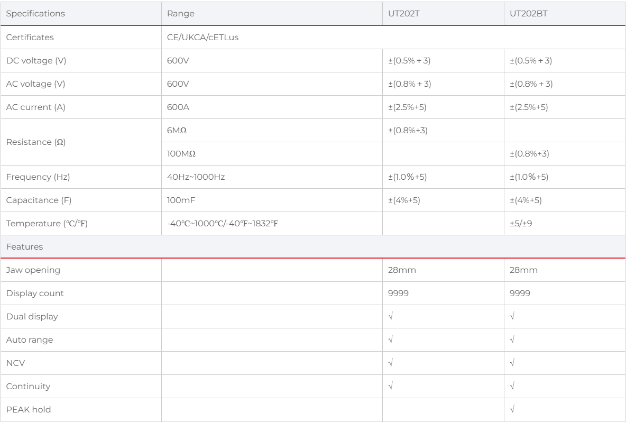Viewport: 626px width, 422px height.
Task: Click UT202BT checkmark for NCV
Action: point(512,363)
